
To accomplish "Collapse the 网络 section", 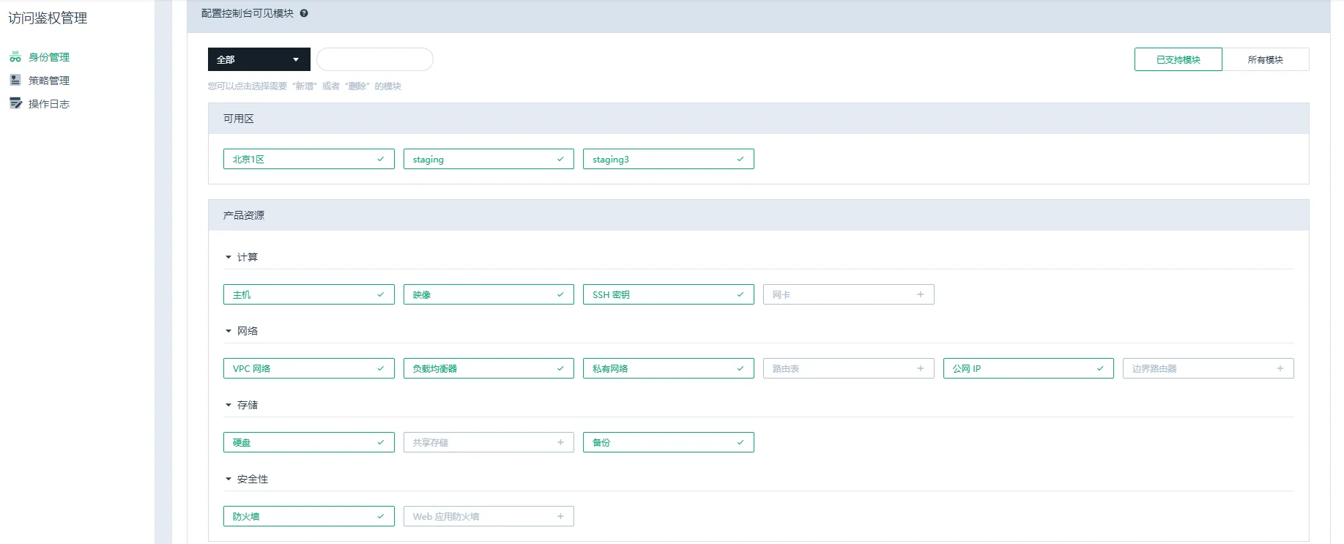I will tap(241, 331).
